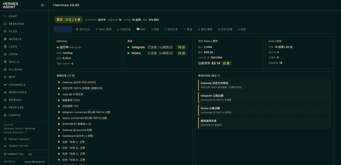The height and width of the screenshot is (165, 341).
Task: Switch to the 技能 tab
Action: click(155, 29)
